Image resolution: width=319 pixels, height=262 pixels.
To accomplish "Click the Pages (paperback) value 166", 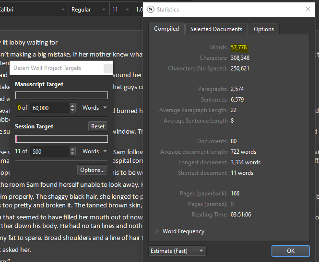I will [x=235, y=194].
